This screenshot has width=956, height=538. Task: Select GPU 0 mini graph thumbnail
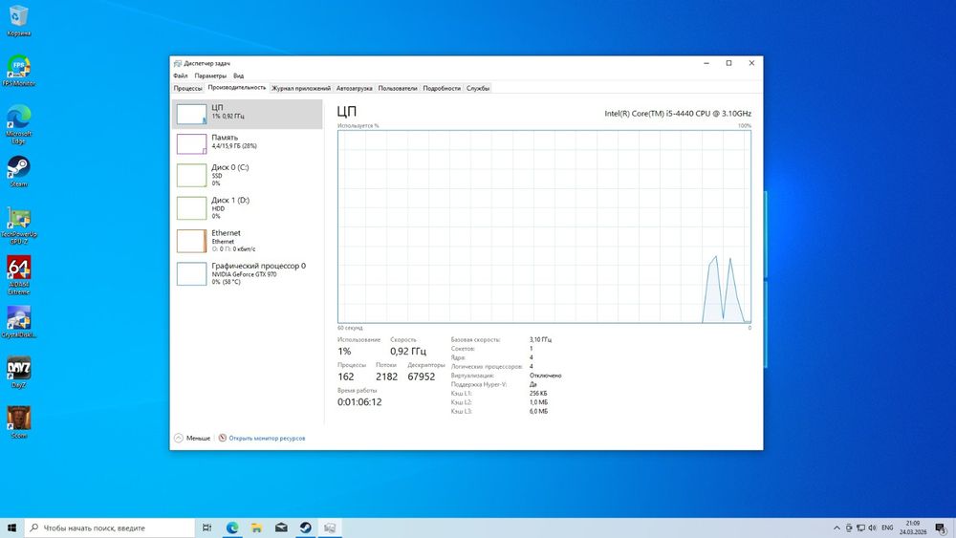(191, 273)
